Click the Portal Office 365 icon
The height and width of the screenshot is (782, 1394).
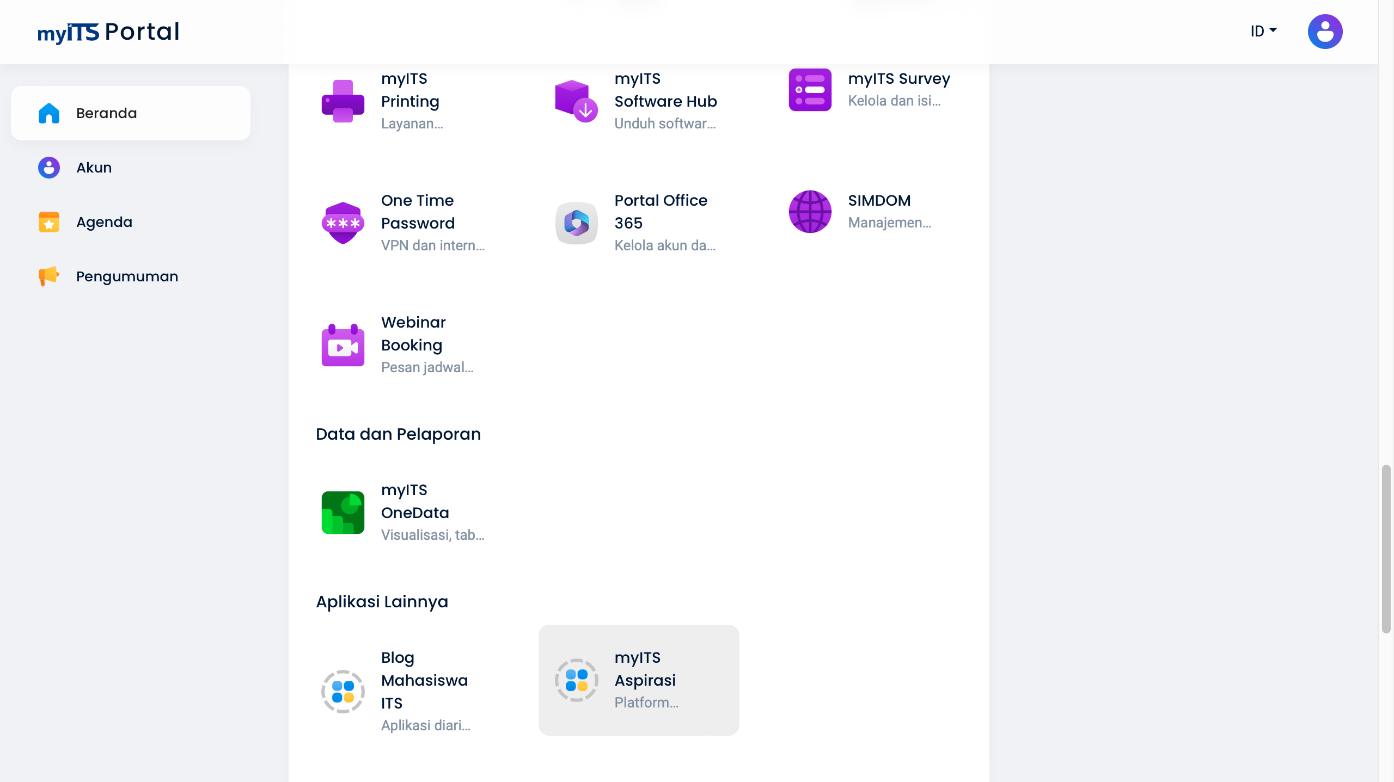(x=576, y=223)
